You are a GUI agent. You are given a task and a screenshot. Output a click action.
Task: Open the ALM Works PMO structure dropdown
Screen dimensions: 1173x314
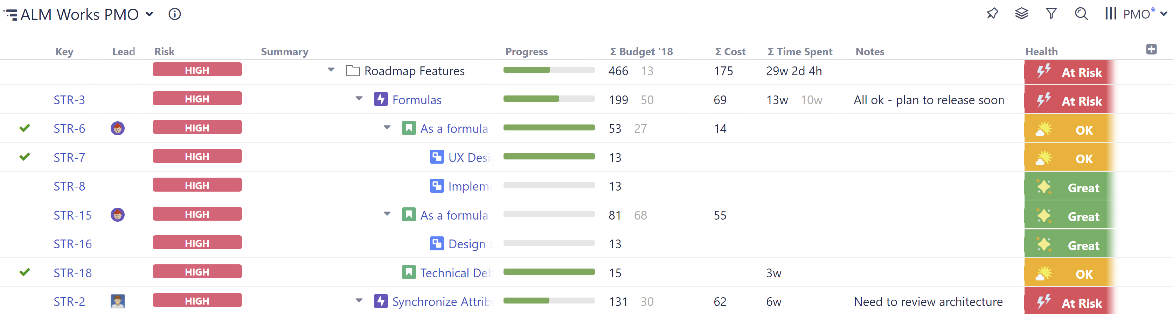[x=150, y=14]
